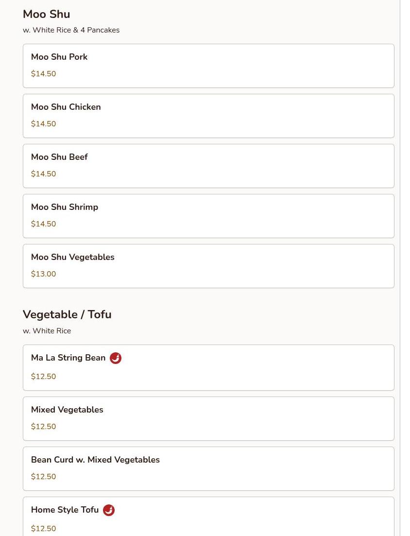Open the Ma La String Bean card
This screenshot has height=536, width=410.
(x=208, y=367)
